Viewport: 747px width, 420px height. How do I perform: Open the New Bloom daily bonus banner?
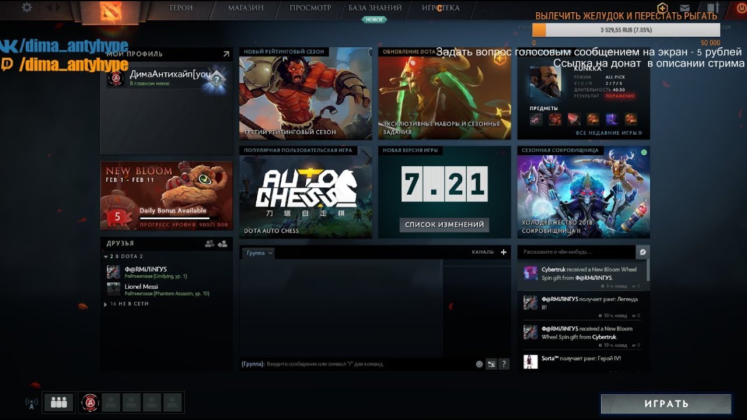click(166, 195)
